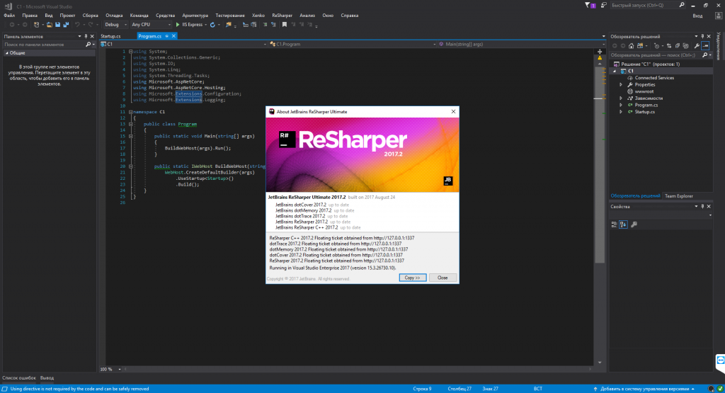Click Close button in About ReSharper dialog

click(x=443, y=278)
